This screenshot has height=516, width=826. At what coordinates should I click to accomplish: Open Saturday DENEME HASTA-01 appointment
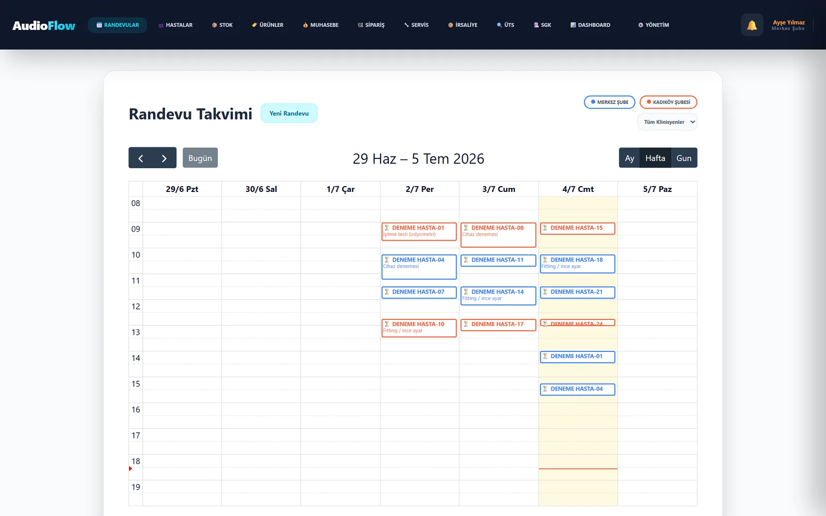pos(578,357)
